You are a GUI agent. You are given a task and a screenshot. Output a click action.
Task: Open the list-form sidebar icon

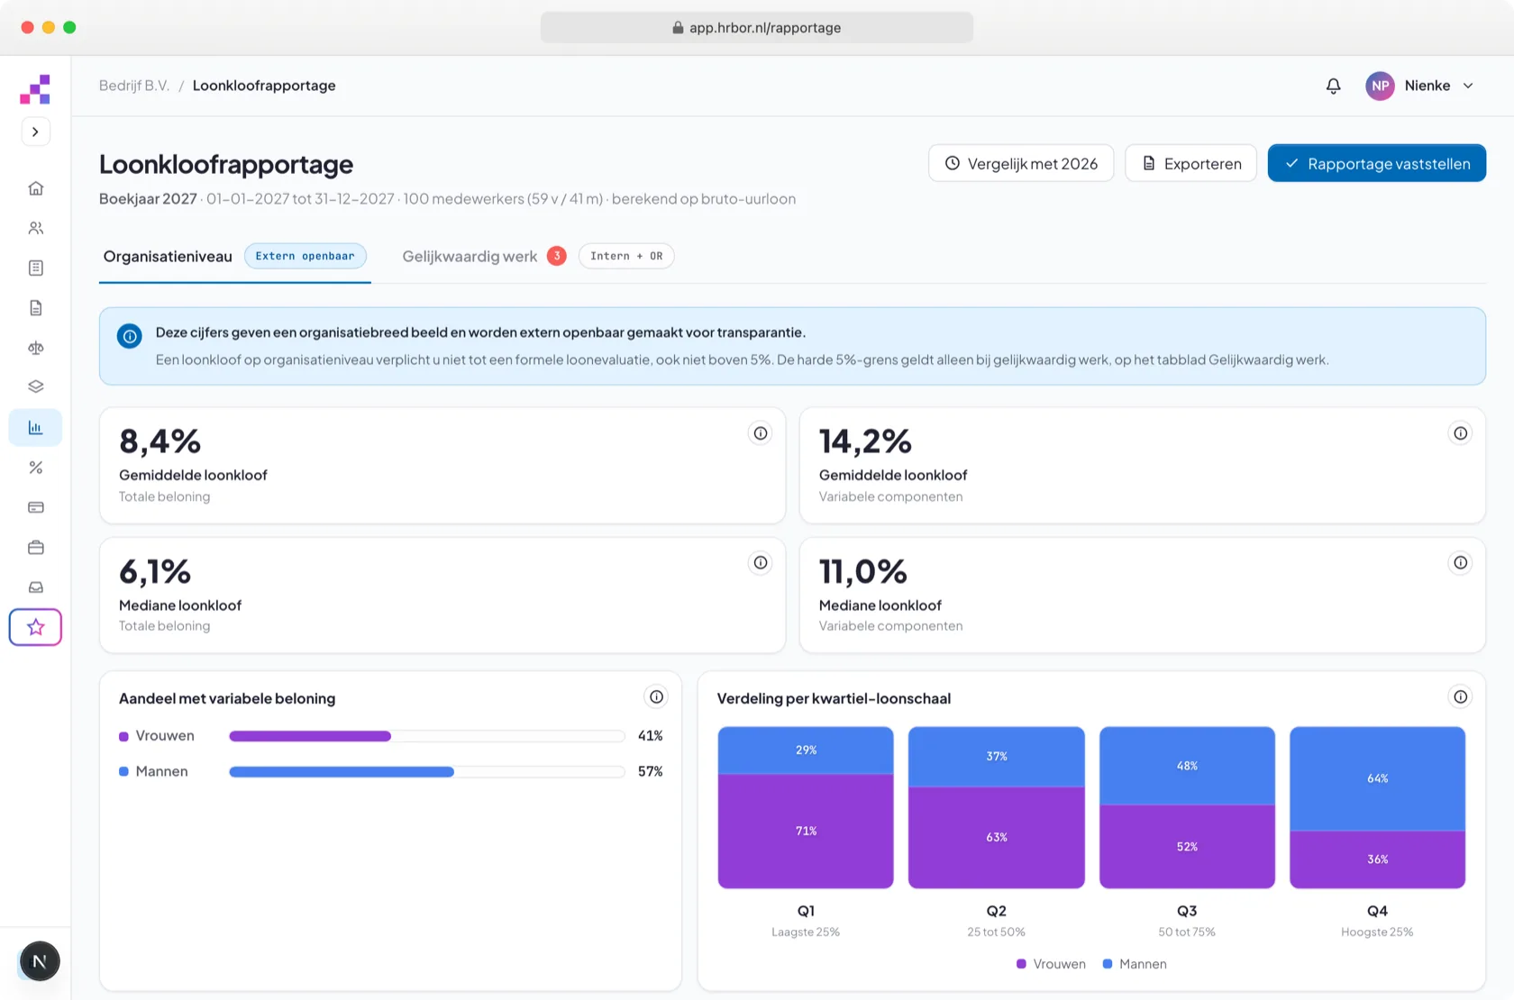[35, 268]
